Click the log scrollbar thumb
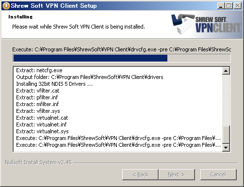Viewport: 244px width, 187px height. 226,135
